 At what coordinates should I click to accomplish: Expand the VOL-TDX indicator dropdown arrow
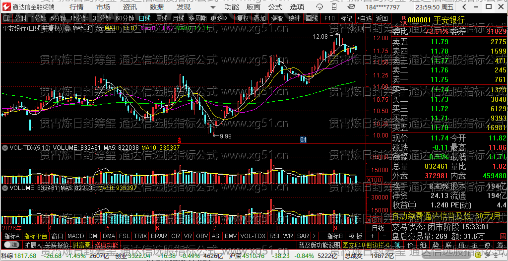[x=5, y=147]
